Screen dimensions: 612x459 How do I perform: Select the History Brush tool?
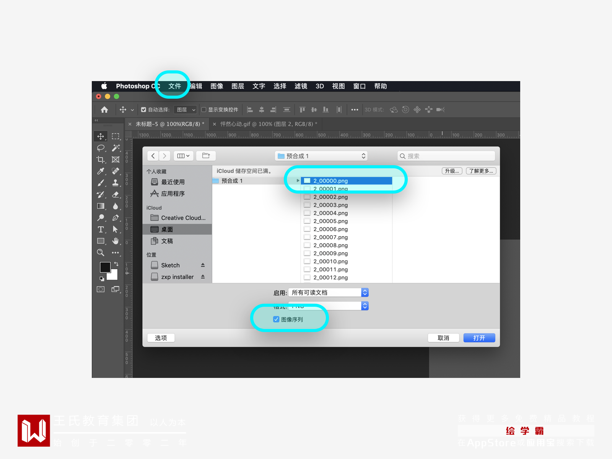[x=101, y=195]
